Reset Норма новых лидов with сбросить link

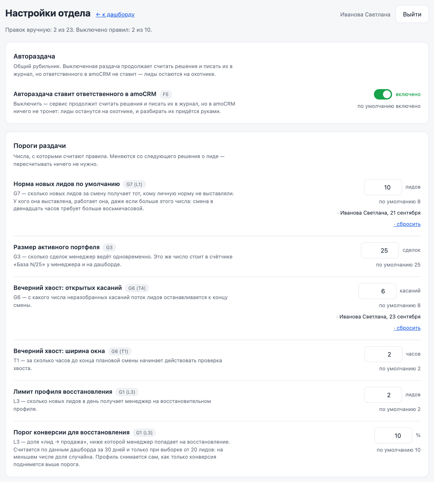(407, 224)
